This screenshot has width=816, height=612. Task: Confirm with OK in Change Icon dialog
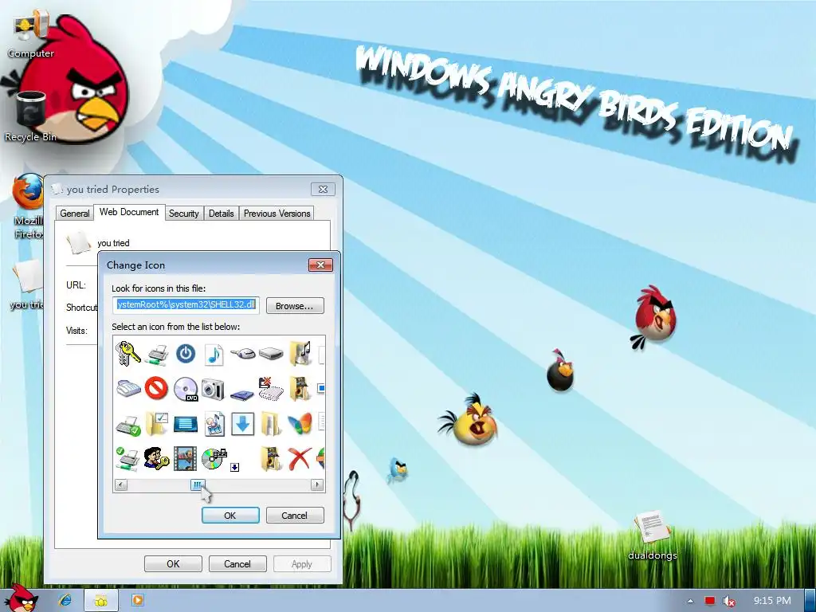(230, 516)
